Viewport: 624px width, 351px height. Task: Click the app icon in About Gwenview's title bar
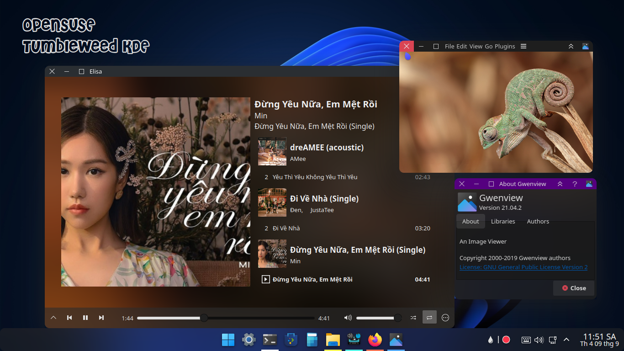[589, 184]
